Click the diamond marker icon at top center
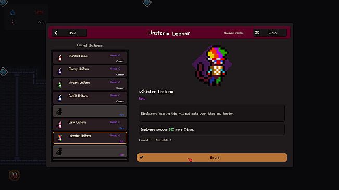Image resolution: width=339 pixels, height=190 pixels. coord(147,3)
